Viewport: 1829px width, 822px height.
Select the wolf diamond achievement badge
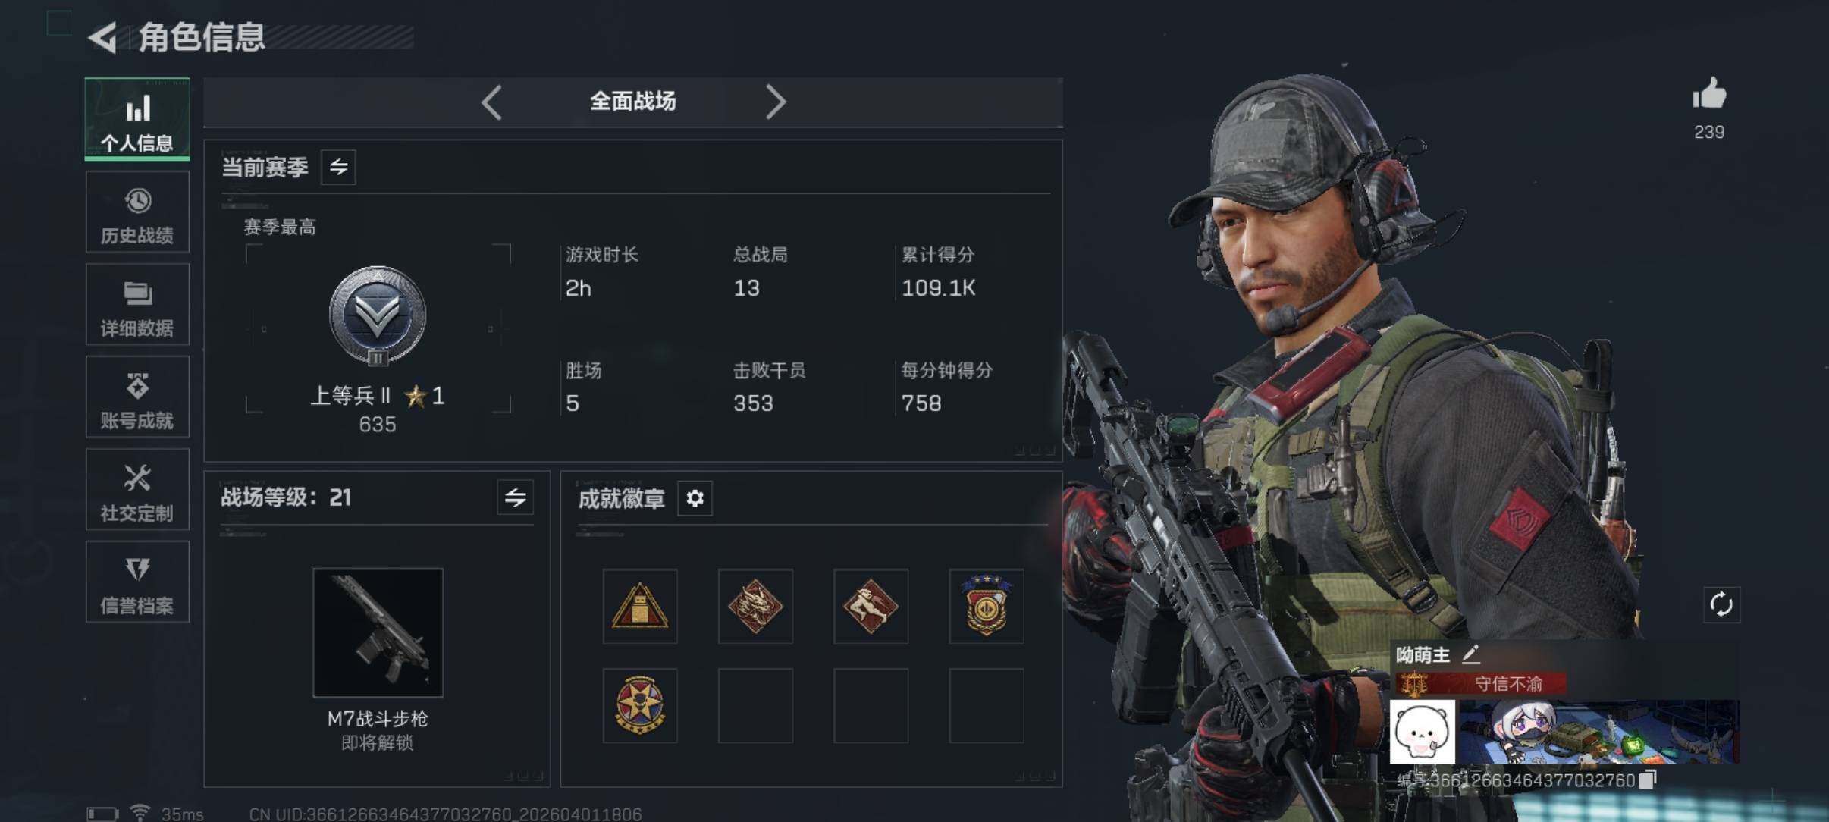click(755, 607)
